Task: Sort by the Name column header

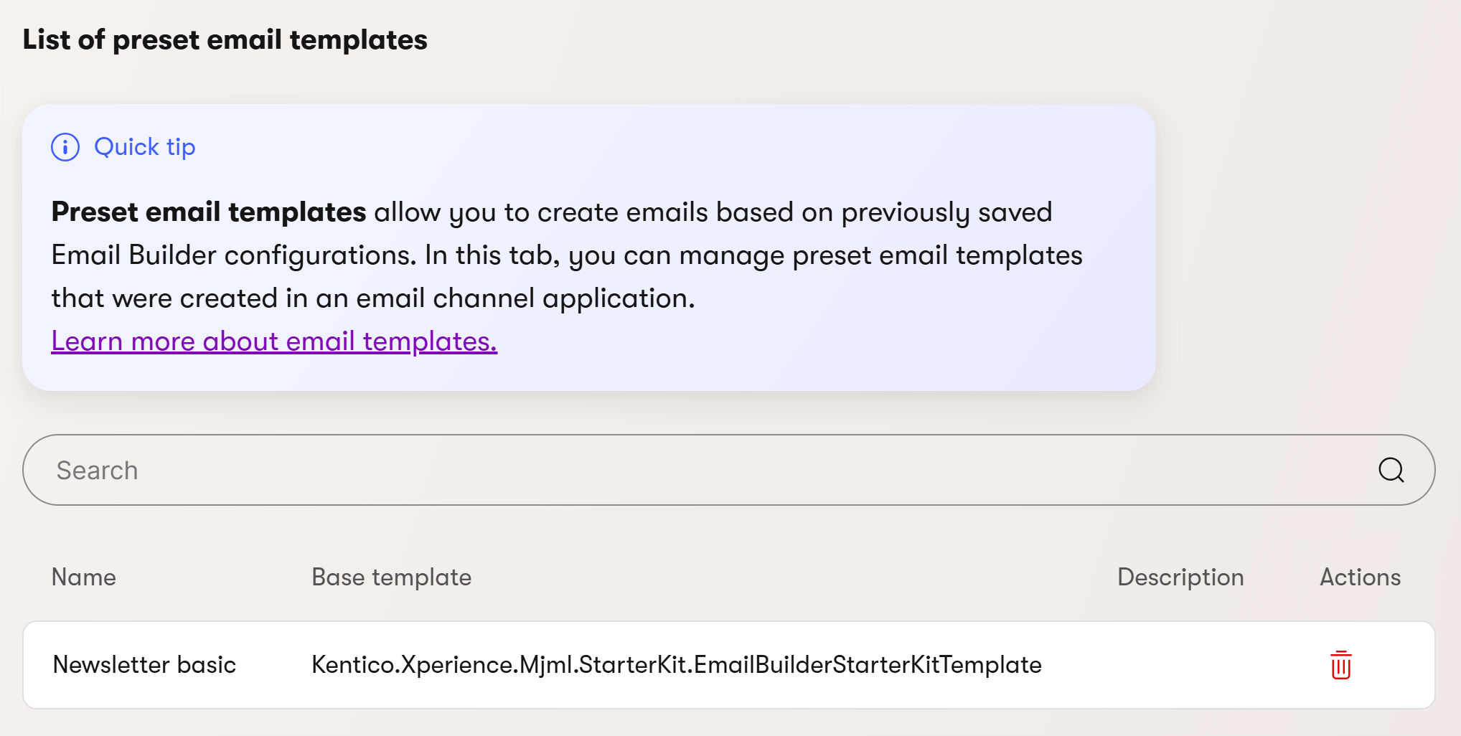Action: [x=83, y=577]
